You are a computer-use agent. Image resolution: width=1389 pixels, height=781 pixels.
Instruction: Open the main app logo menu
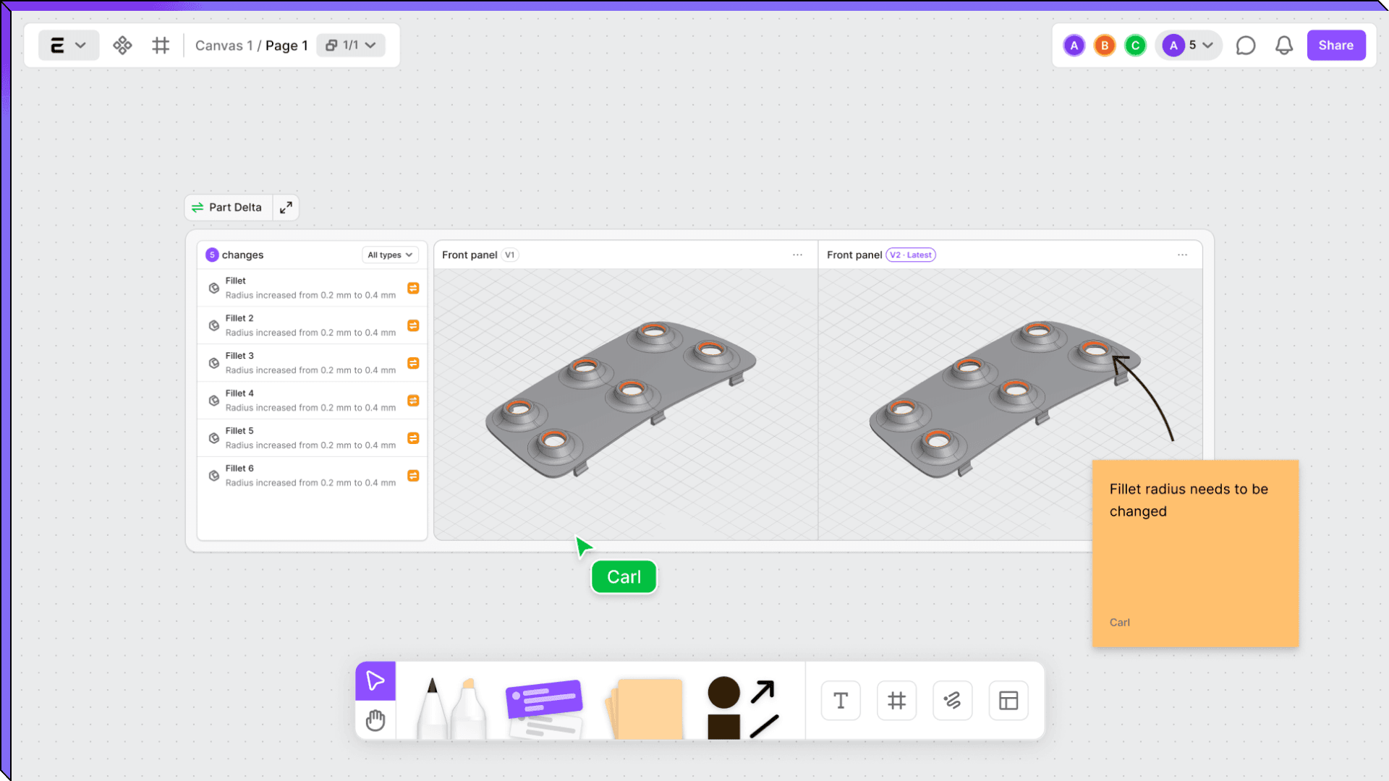(68, 46)
